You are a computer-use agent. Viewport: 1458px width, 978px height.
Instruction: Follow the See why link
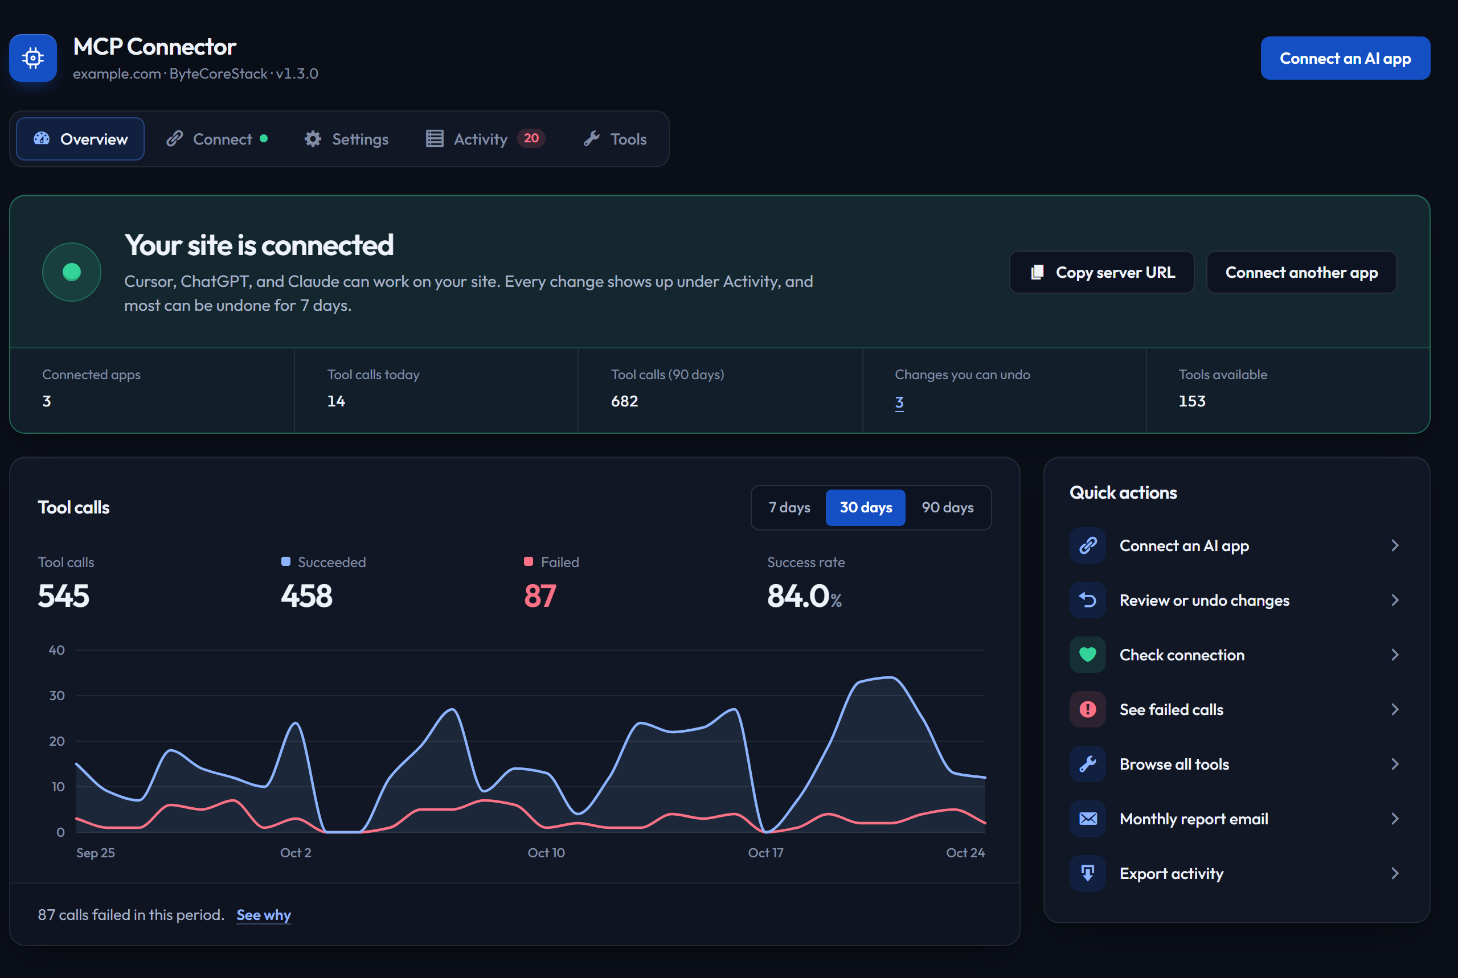pos(264,915)
